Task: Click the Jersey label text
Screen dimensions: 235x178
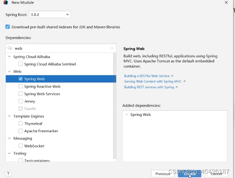Action: [x=30, y=101]
